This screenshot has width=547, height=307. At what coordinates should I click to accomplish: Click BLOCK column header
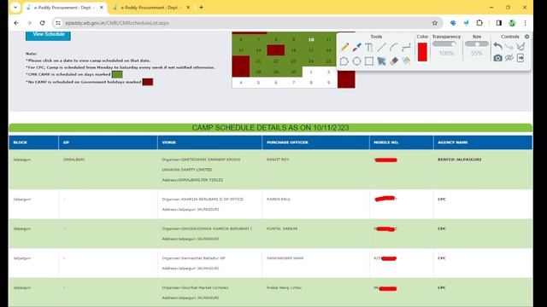33,142
